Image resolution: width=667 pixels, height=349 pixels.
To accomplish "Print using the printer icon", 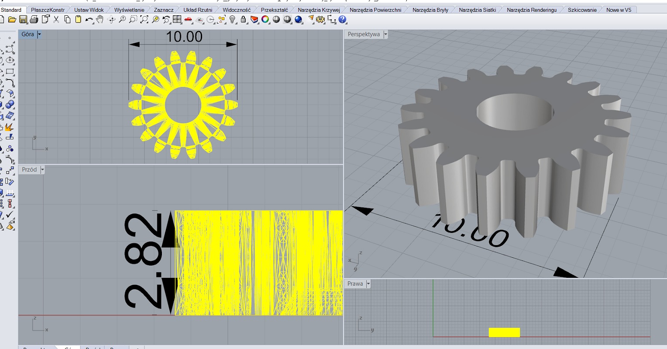I will point(34,19).
